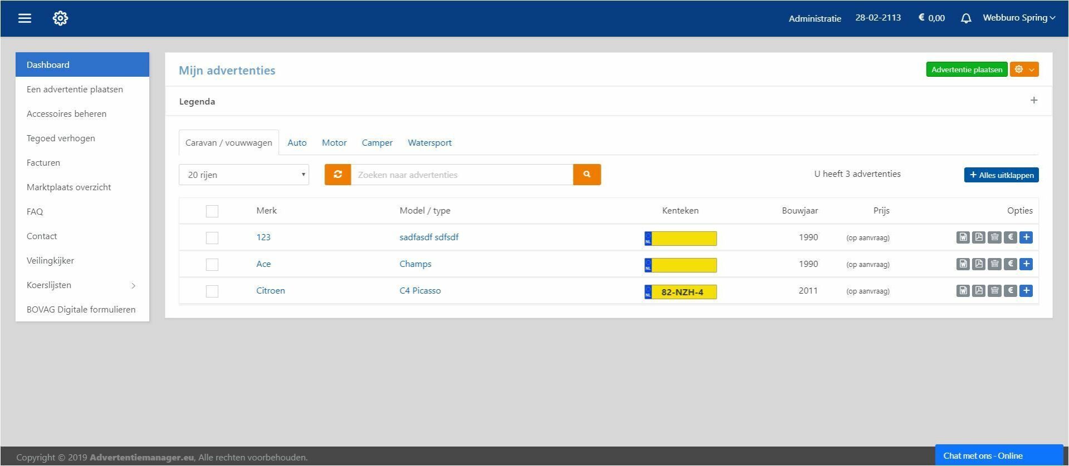Open Veilingkijker in sidebar
Image resolution: width=1069 pixels, height=466 pixels.
tap(82, 260)
